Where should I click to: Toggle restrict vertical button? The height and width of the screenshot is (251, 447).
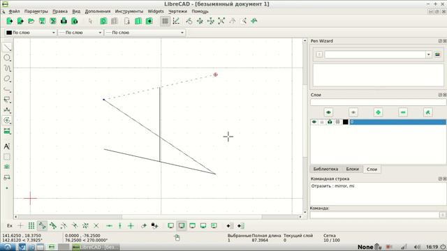click(x=120, y=226)
